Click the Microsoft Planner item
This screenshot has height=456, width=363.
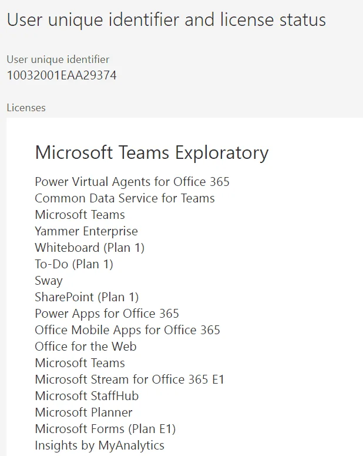(83, 412)
